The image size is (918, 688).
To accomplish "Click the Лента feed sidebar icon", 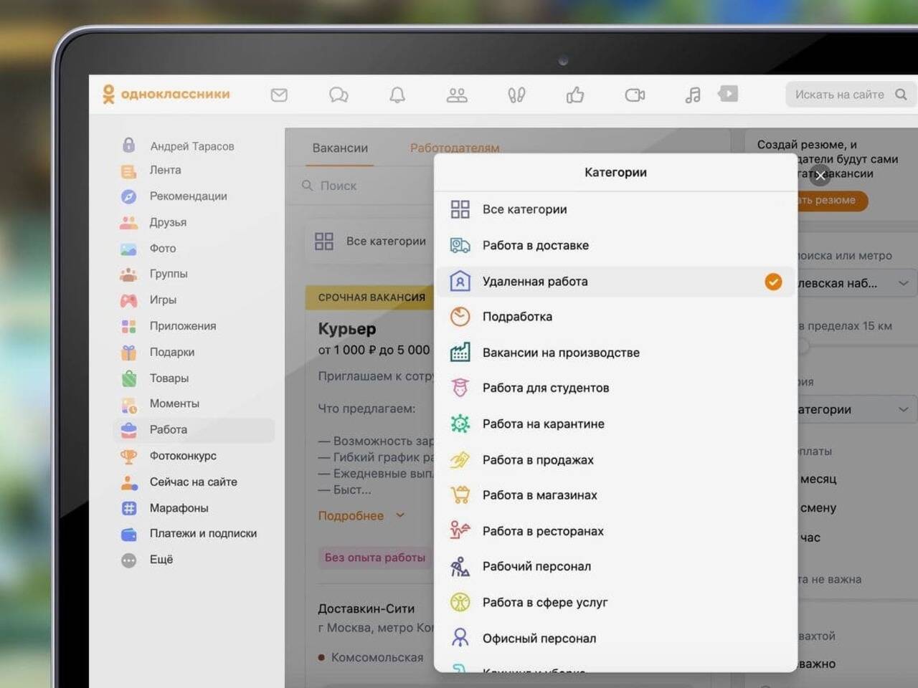I will pos(128,171).
